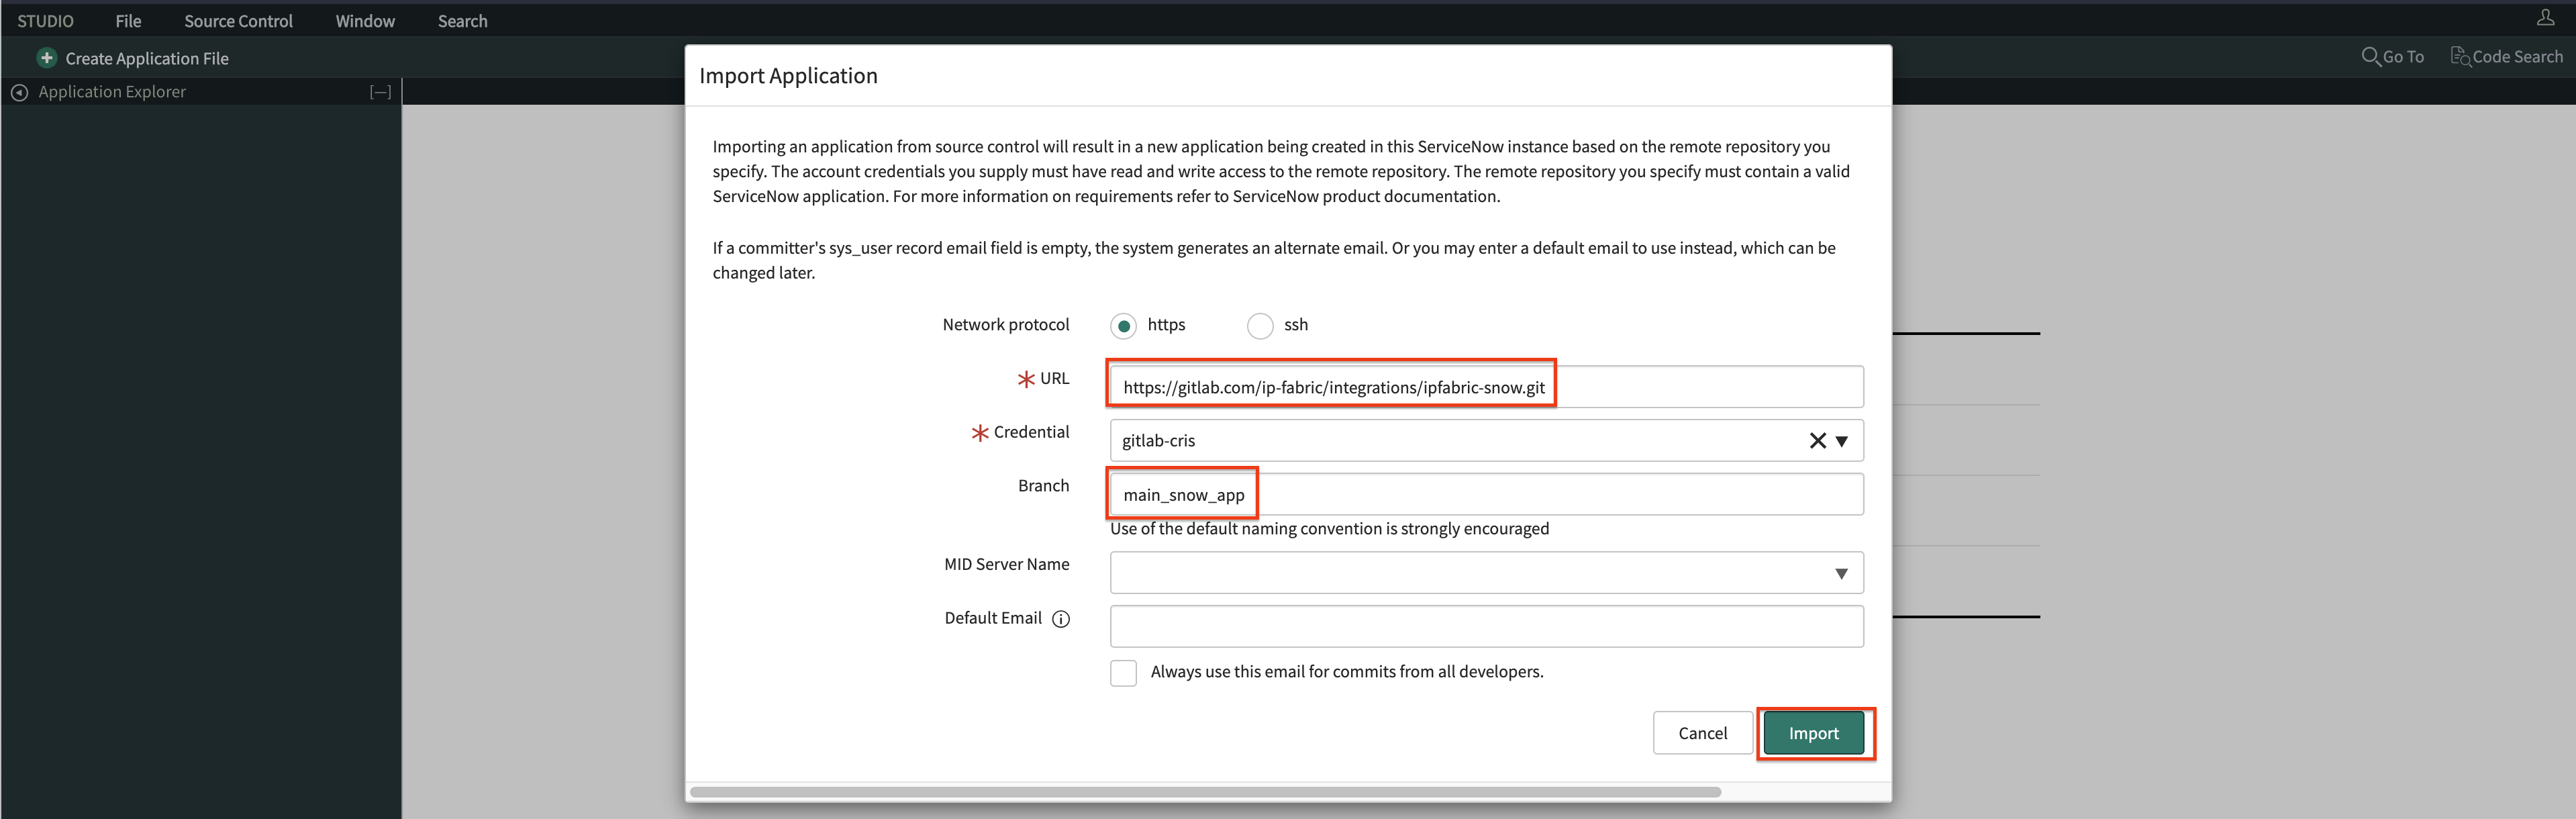Select the ssh network protocol
This screenshot has height=819, width=2576.
click(1260, 326)
